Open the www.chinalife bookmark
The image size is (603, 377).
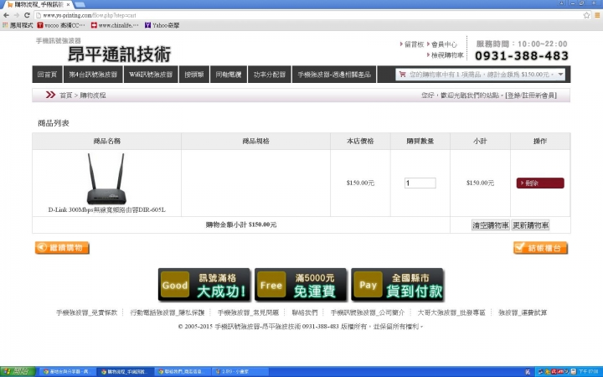click(115, 25)
